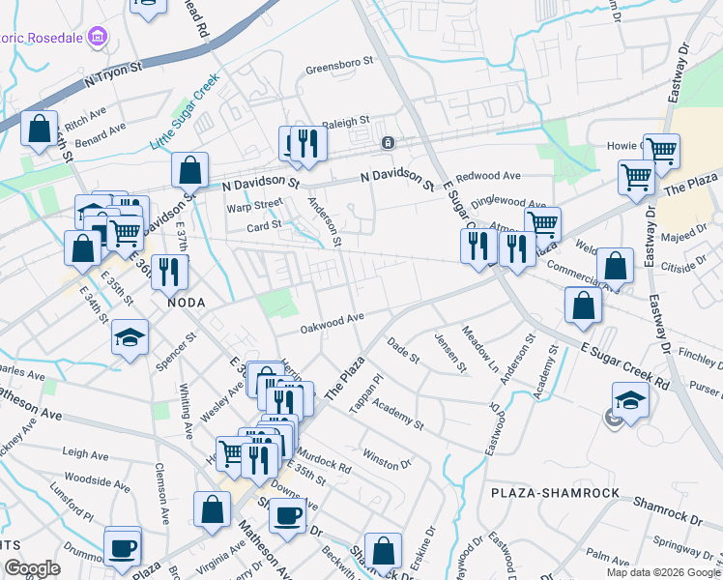Viewport: 723px width, 580px height.
Task: Click the Shamrock Dr label near Springway Dr
Action: pyautogui.click(x=668, y=511)
